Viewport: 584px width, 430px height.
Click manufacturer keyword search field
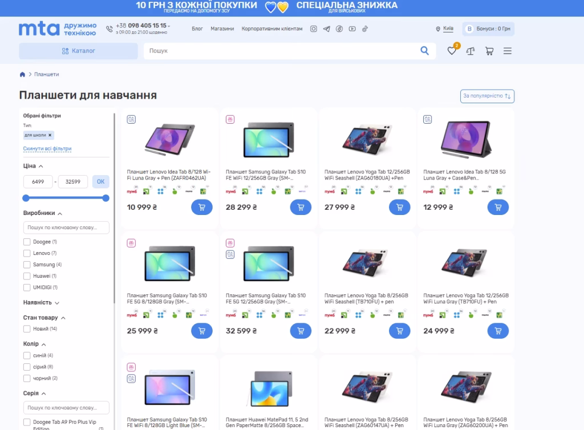(66, 228)
